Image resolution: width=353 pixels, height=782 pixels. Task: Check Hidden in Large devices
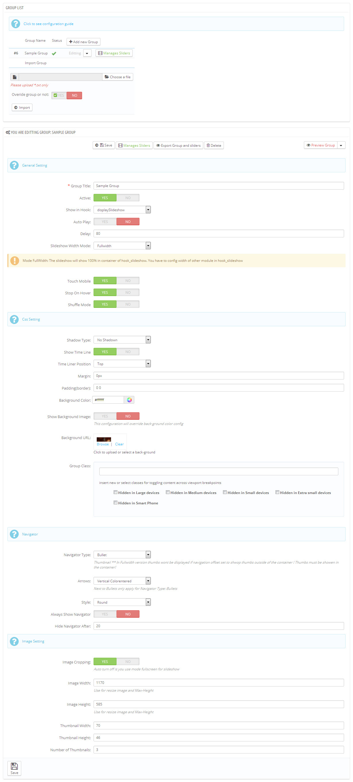115,492
